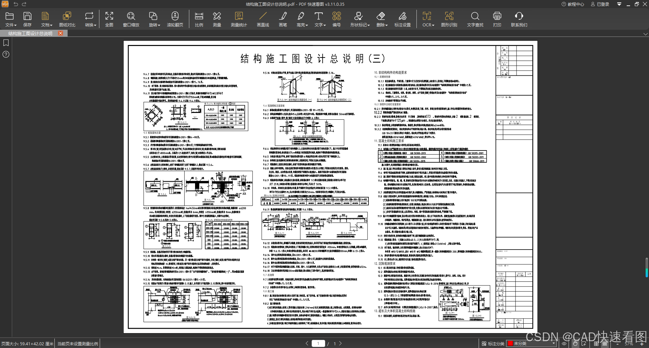Image resolution: width=649 pixels, height=348 pixels.
Task: Click the 57% zoom level value
Action: point(629,344)
